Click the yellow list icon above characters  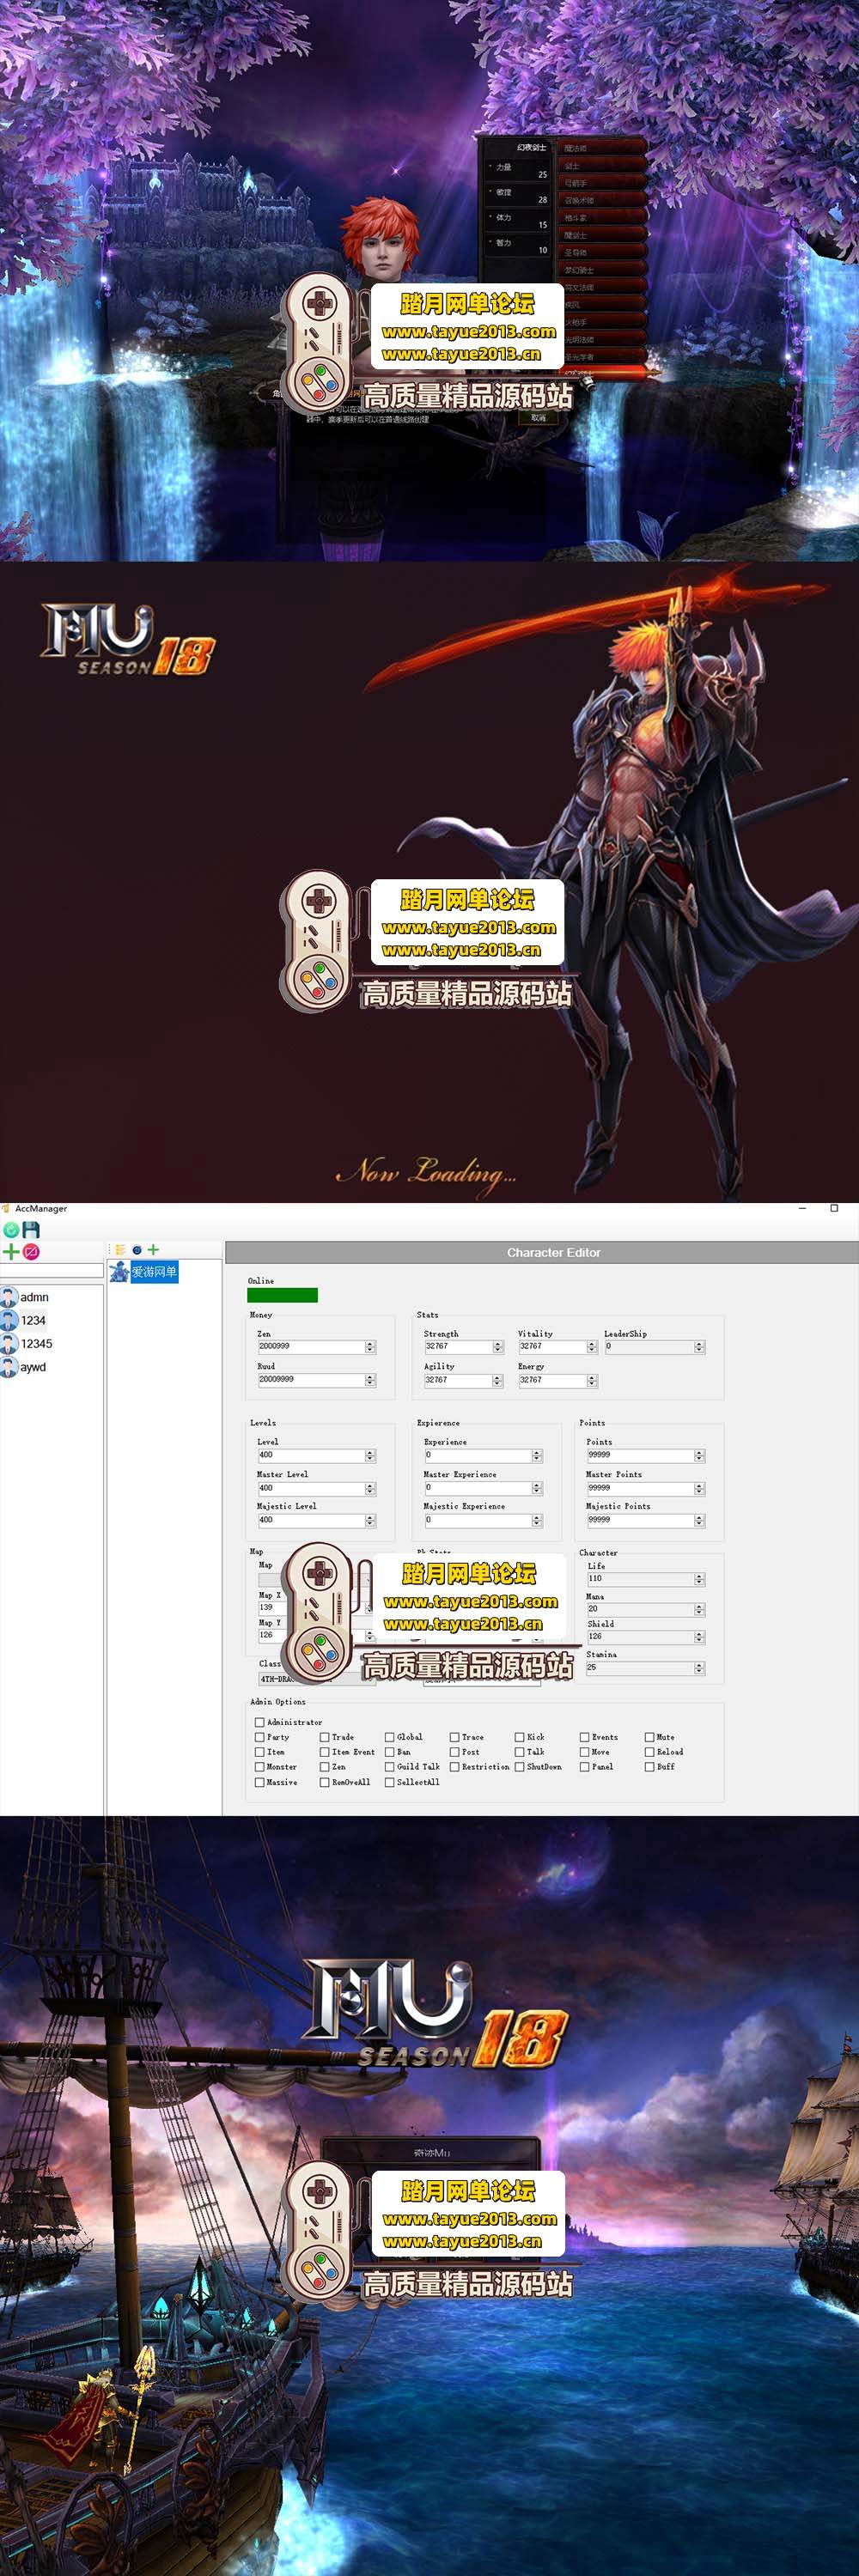coord(121,1250)
